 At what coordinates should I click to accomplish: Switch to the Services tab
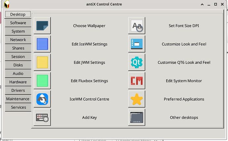coord(18,107)
